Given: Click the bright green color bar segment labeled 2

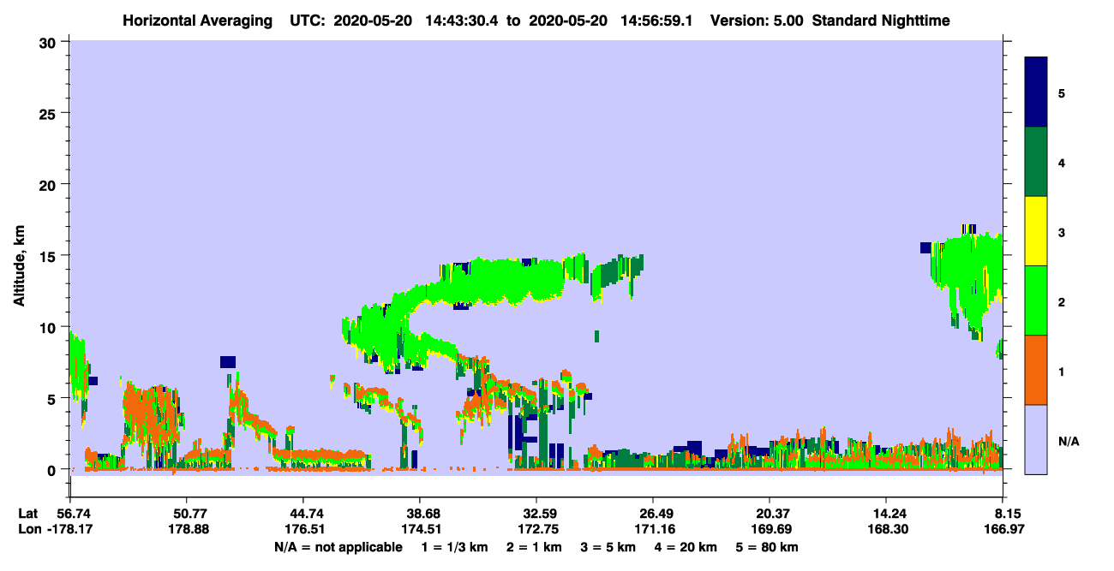Looking at the screenshot, I should (1036, 300).
